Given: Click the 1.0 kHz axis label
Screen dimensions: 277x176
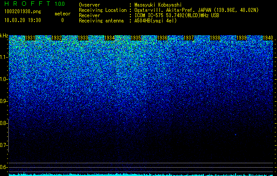Looking at the screenshot, I should (4, 80).
